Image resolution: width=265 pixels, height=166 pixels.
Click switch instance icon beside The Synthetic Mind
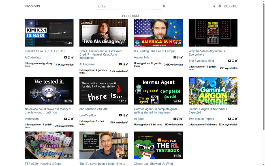(x=236, y=61)
